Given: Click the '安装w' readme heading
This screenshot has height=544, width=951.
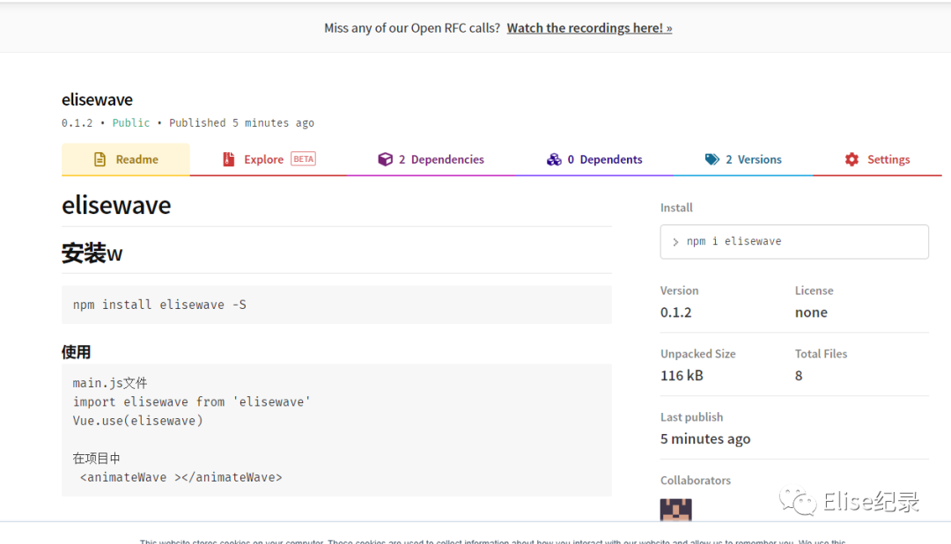Looking at the screenshot, I should coord(92,253).
